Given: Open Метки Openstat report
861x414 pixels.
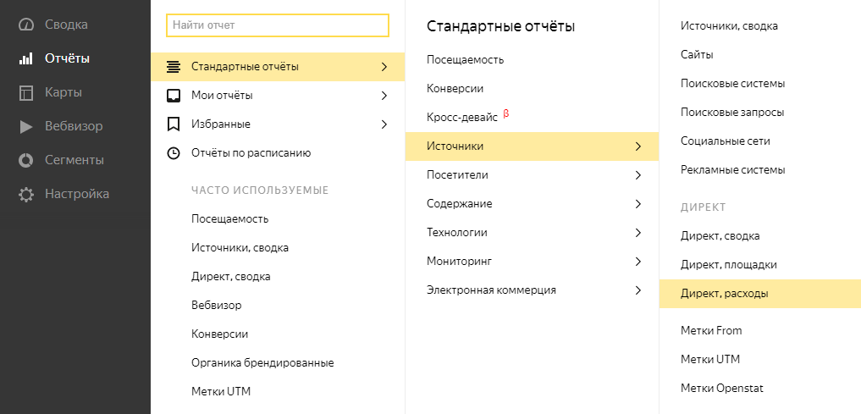Looking at the screenshot, I should pyautogui.click(x=721, y=388).
